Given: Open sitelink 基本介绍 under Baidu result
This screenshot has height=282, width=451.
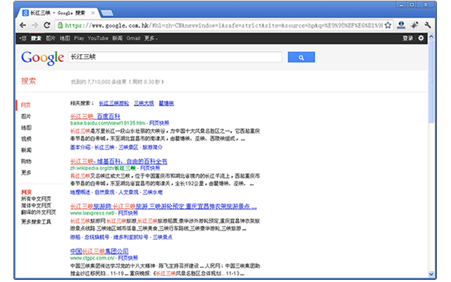Looking at the screenshot, I should pyautogui.click(x=80, y=147).
